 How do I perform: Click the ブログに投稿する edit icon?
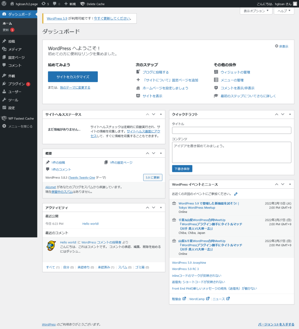click(x=138, y=72)
